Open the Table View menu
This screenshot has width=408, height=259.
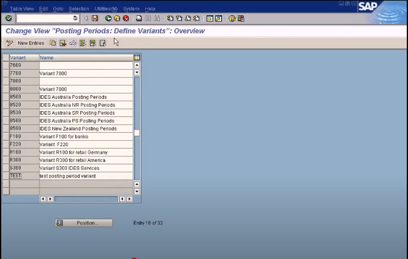coord(22,8)
